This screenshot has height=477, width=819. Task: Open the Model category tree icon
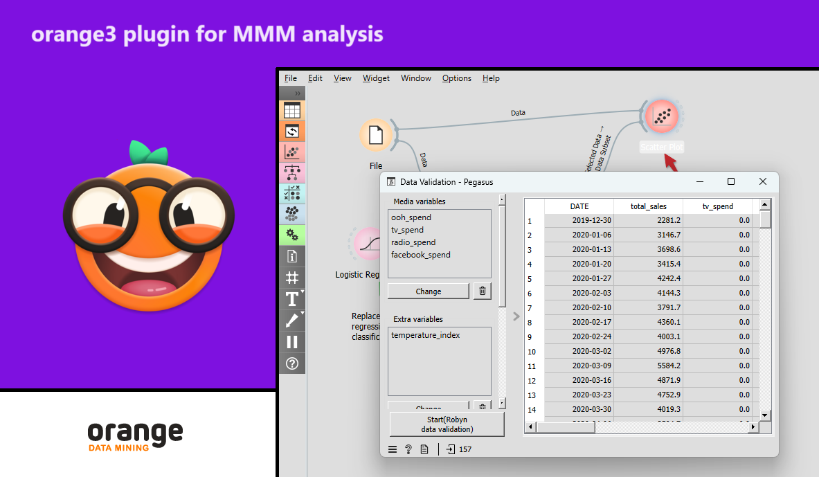click(292, 172)
